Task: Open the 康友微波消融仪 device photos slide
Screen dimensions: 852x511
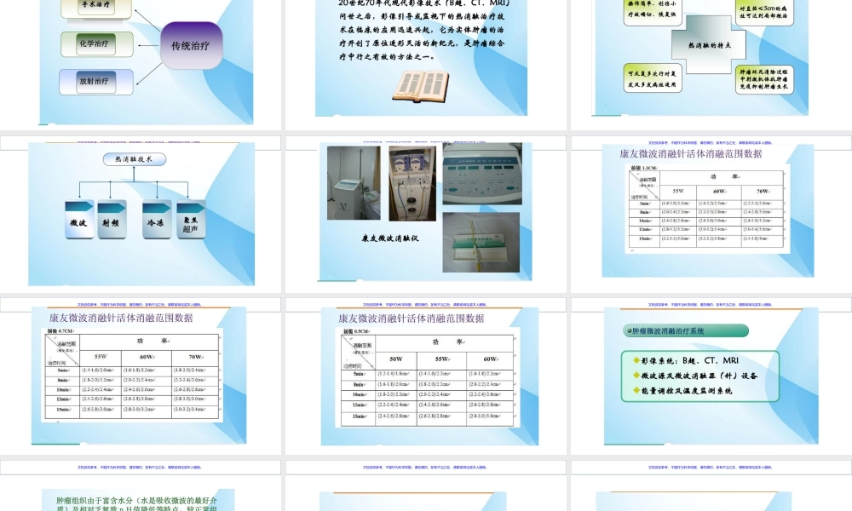Action: click(x=426, y=215)
